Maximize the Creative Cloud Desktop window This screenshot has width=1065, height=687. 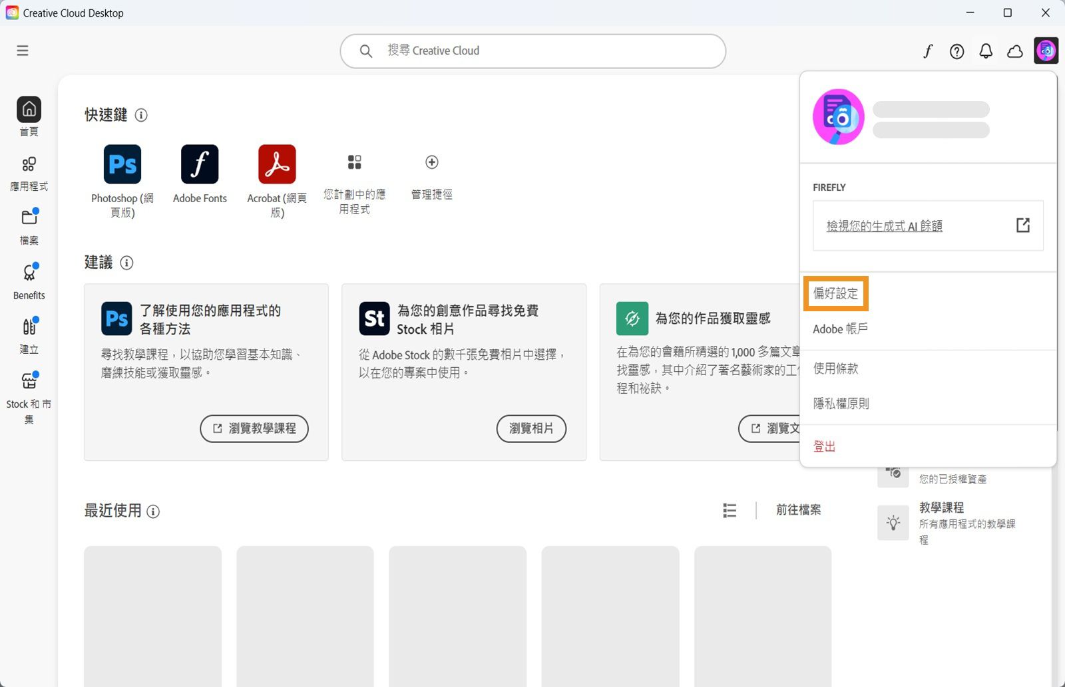[1008, 13]
